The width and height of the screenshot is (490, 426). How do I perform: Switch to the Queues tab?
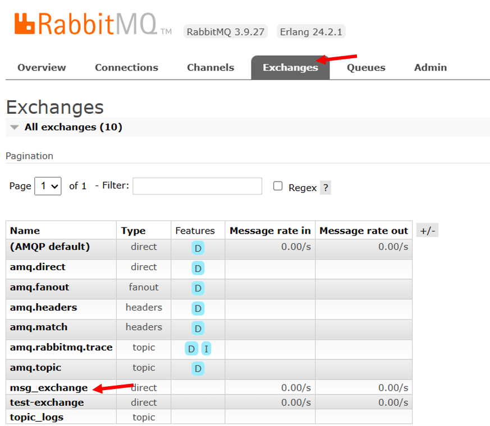coord(366,67)
